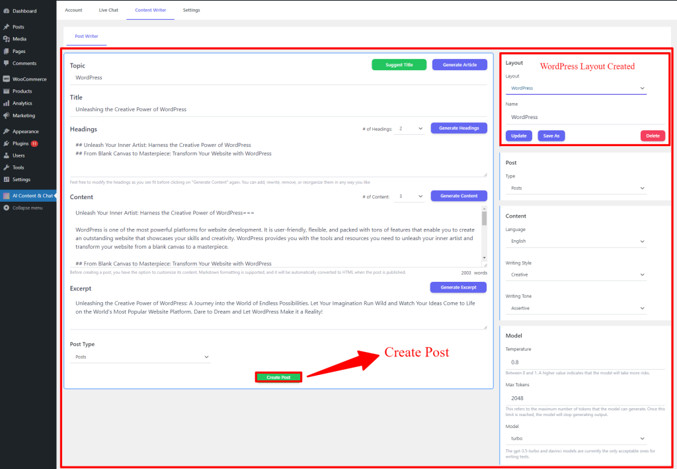Open the Writing Tone dropdown

[575, 309]
